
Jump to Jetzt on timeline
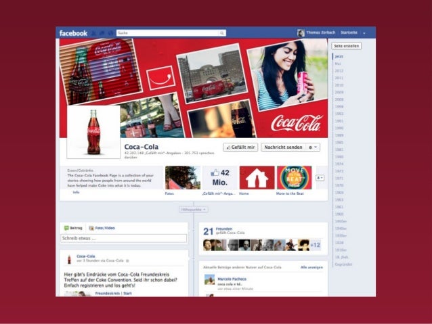339,56
